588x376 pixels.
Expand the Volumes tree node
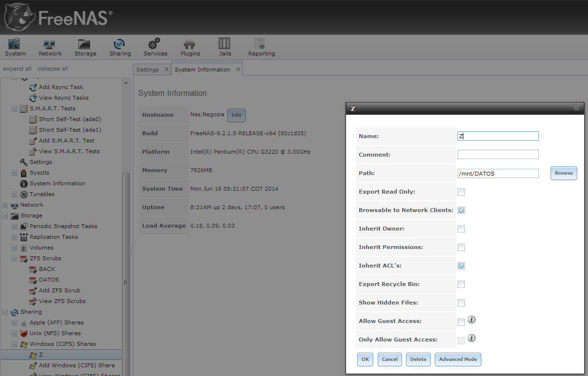point(14,248)
